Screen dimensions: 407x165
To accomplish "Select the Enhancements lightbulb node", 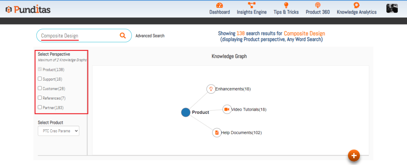I will (211, 89).
